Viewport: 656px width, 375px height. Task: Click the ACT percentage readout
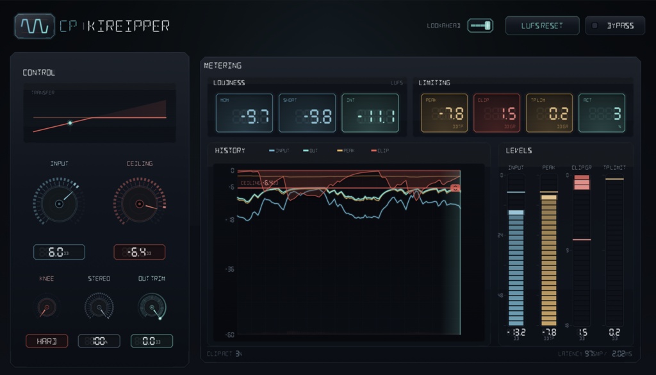pos(602,113)
